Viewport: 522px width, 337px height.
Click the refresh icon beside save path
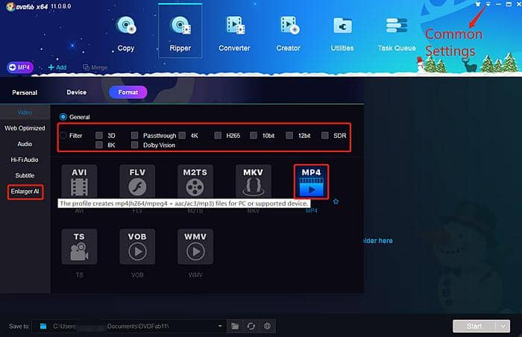click(x=251, y=326)
